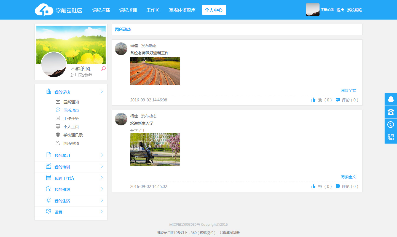Open the park bench photo thumbnail

tap(155, 150)
